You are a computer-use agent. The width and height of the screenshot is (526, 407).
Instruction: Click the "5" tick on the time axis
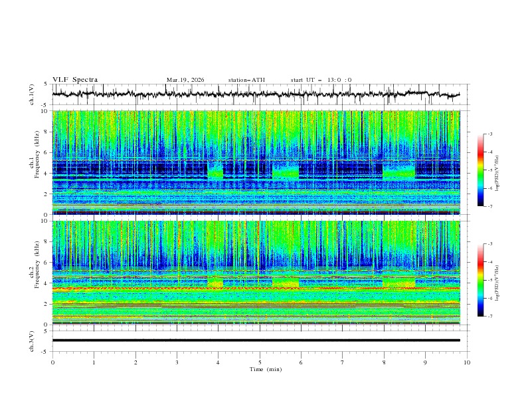tap(260, 362)
